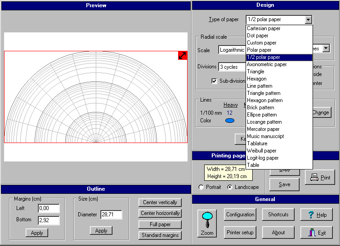This screenshot has width=340, height=246.
Task: Enable the Sub-division checkbox
Action: [x=215, y=81]
